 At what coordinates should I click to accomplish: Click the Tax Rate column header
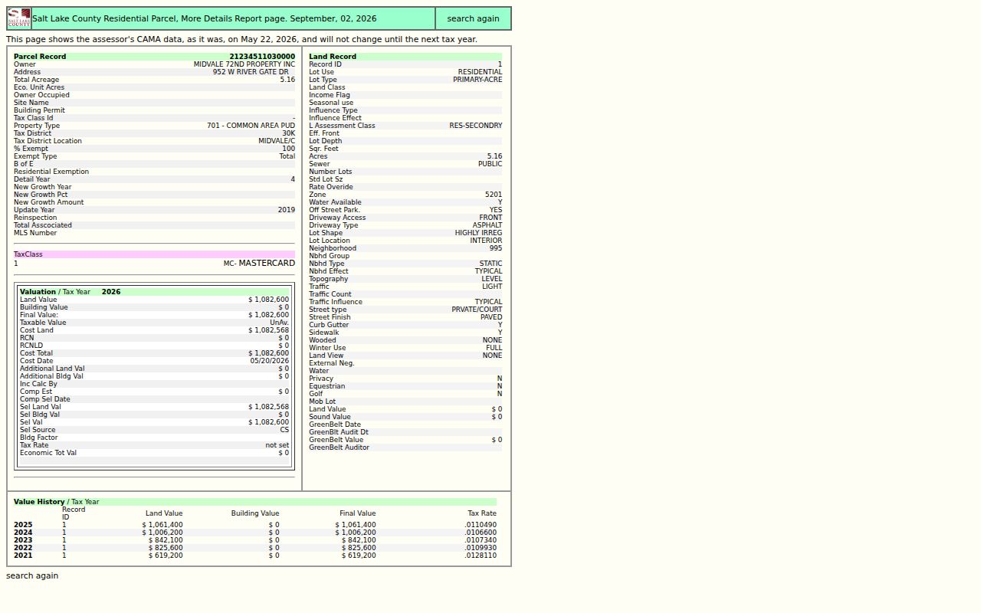pyautogui.click(x=482, y=513)
